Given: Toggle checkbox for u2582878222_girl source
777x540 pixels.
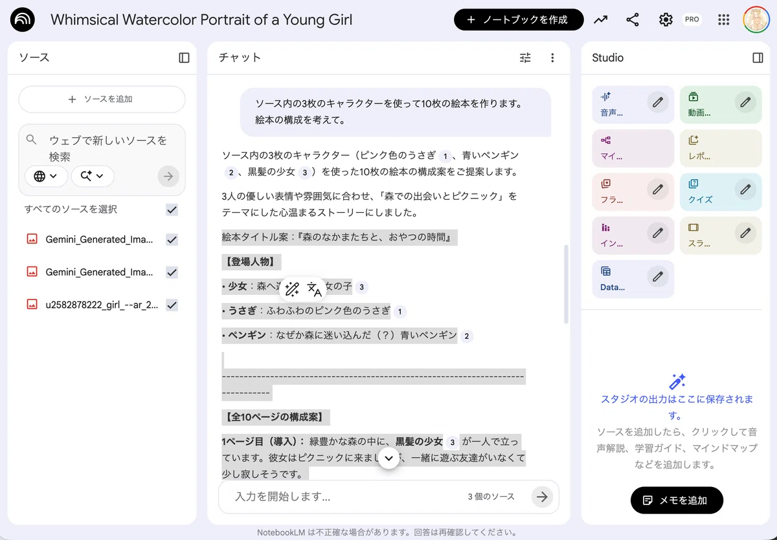Looking at the screenshot, I should [172, 305].
